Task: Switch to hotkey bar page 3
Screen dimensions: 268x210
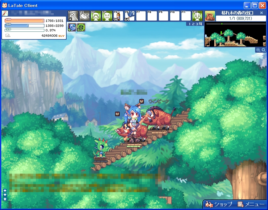Action: coord(197,24)
